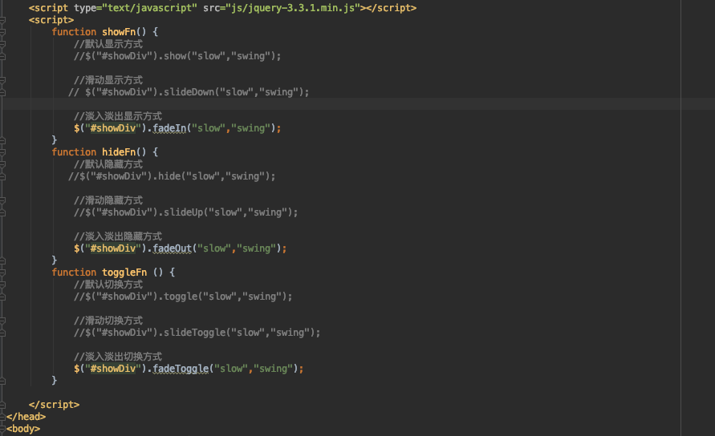
Task: Click the 滑动显示方式 comment
Action: 108,80
